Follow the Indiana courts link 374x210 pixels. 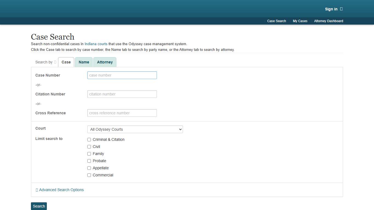[x=96, y=44]
